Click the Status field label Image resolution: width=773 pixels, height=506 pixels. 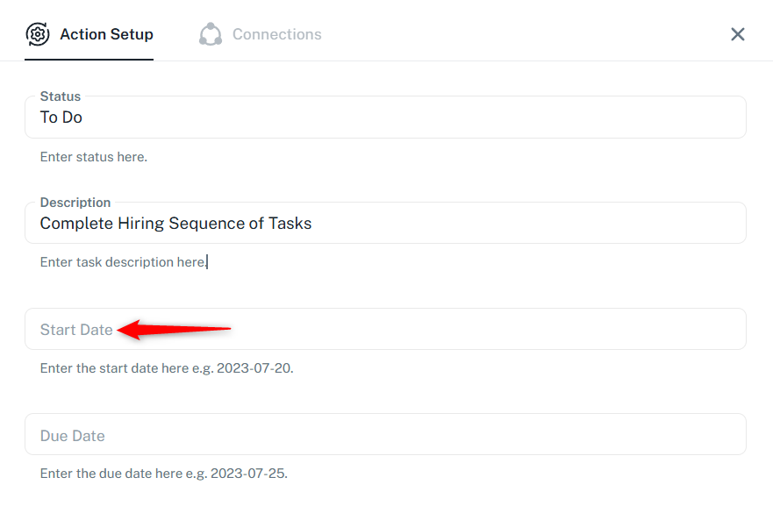61,96
